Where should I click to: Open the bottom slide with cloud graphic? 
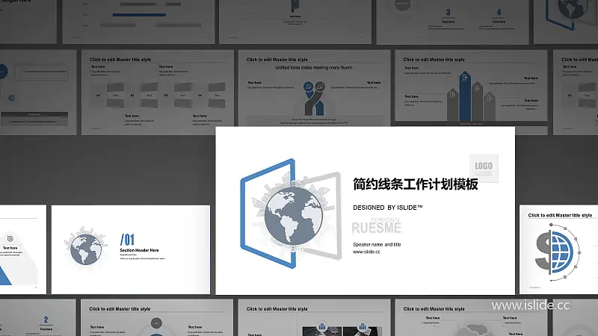[x=471, y=317]
